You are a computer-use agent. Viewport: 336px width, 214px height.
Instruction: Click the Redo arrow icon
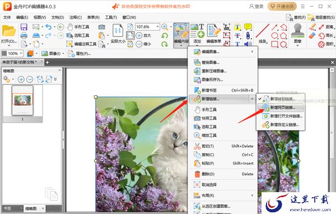[x=48, y=35]
